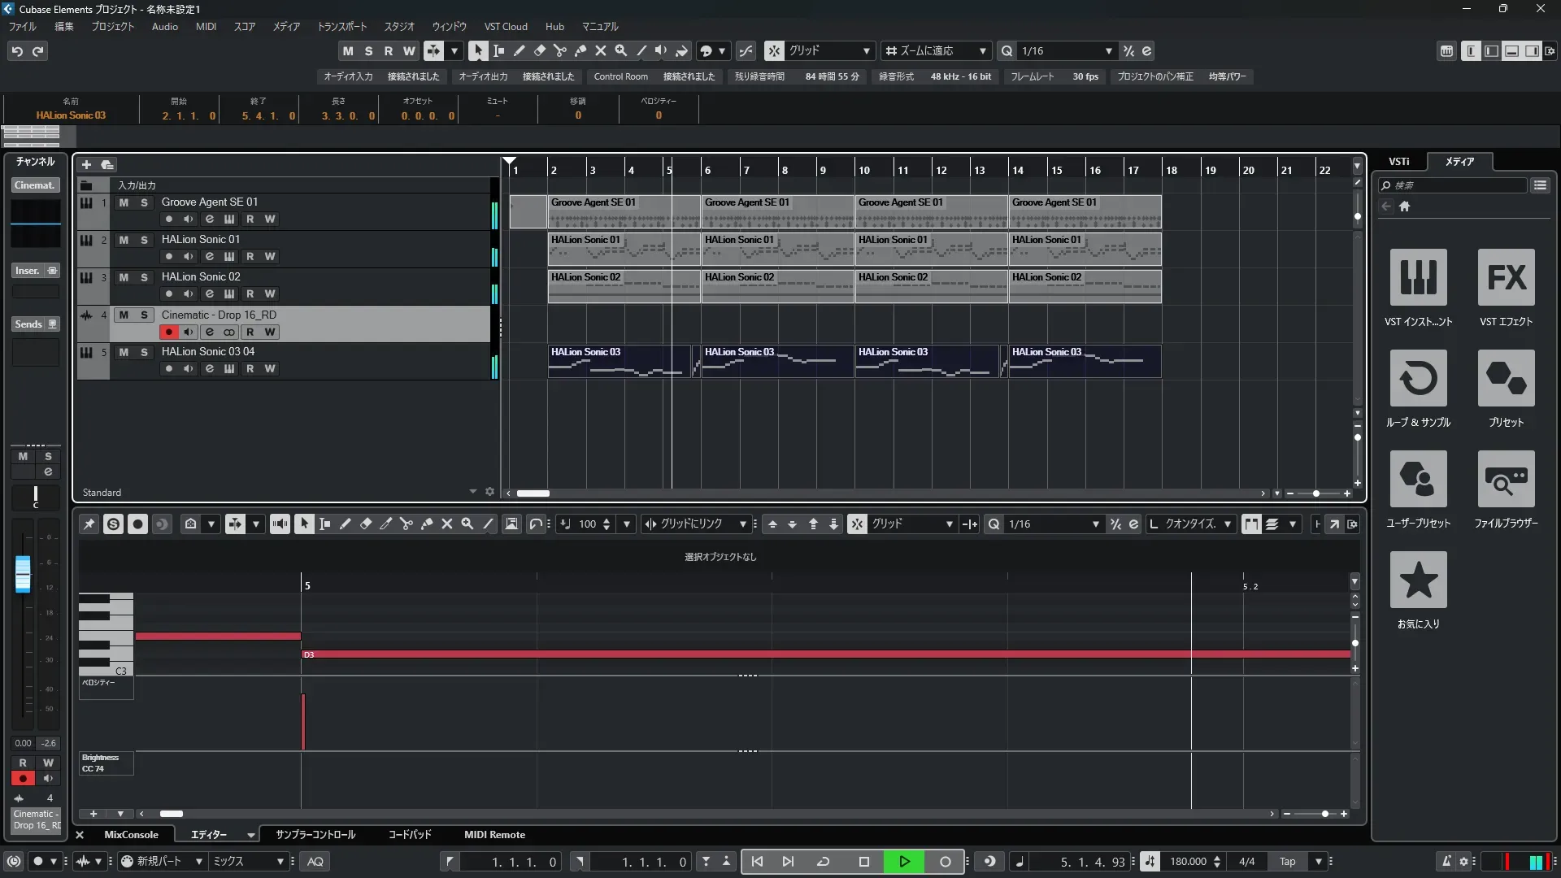The height and width of the screenshot is (878, 1561).
Task: Select the Scissors split tool in main toolbar
Action: tap(559, 50)
